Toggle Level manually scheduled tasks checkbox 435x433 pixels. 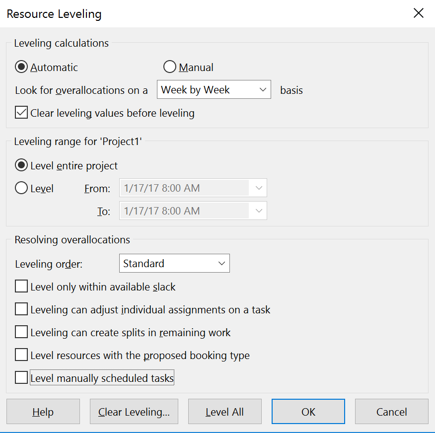[21, 378]
